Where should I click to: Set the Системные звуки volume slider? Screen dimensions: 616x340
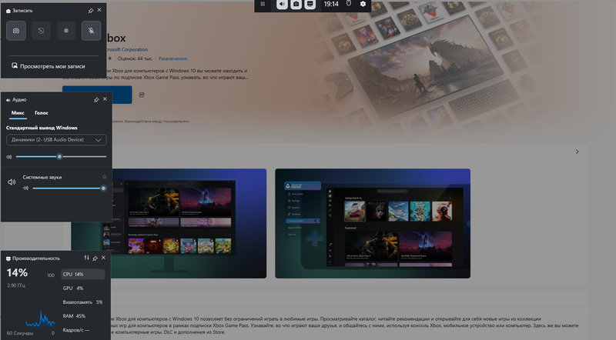[69, 188]
